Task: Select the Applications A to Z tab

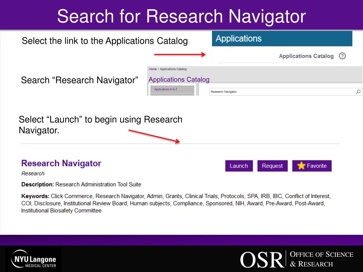Action: tap(172, 89)
